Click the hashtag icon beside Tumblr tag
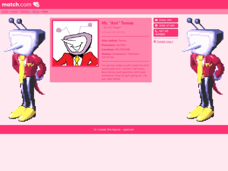 point(155,41)
